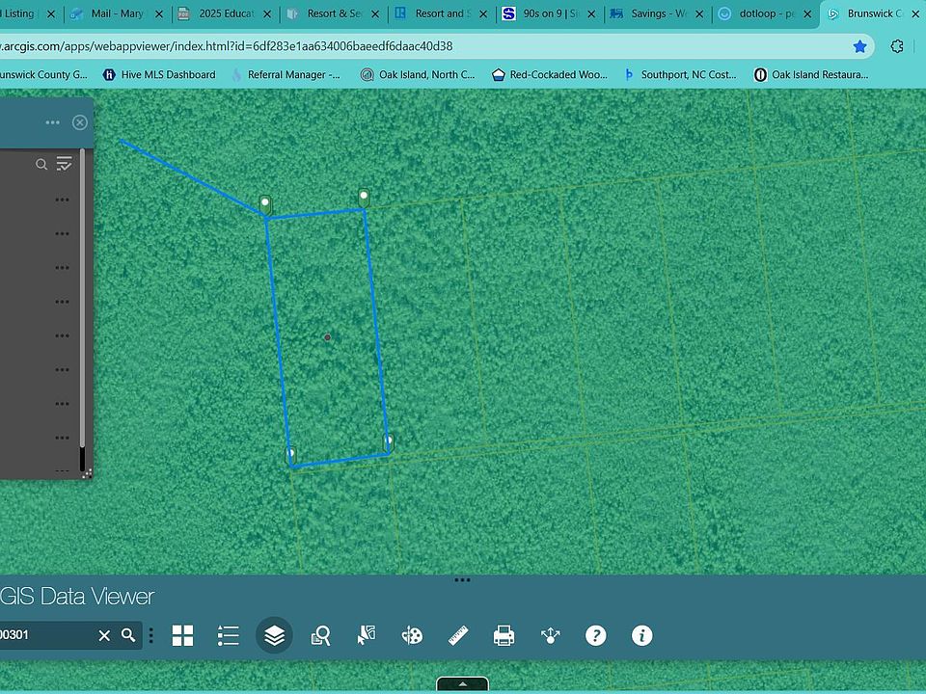Switch to the dotloop browser tab
The height and width of the screenshot is (694, 926).
765,14
